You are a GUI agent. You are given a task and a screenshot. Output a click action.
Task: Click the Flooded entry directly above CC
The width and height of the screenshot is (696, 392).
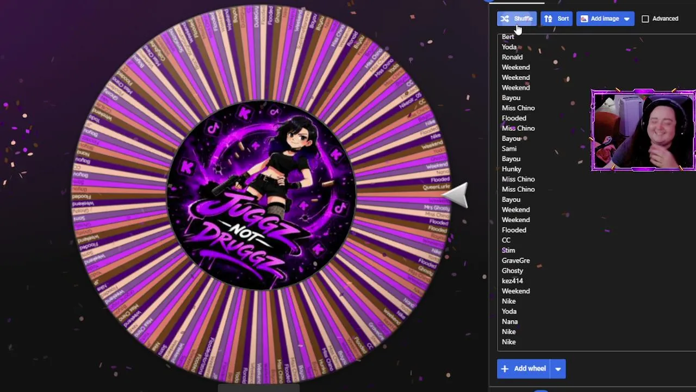tap(514, 230)
